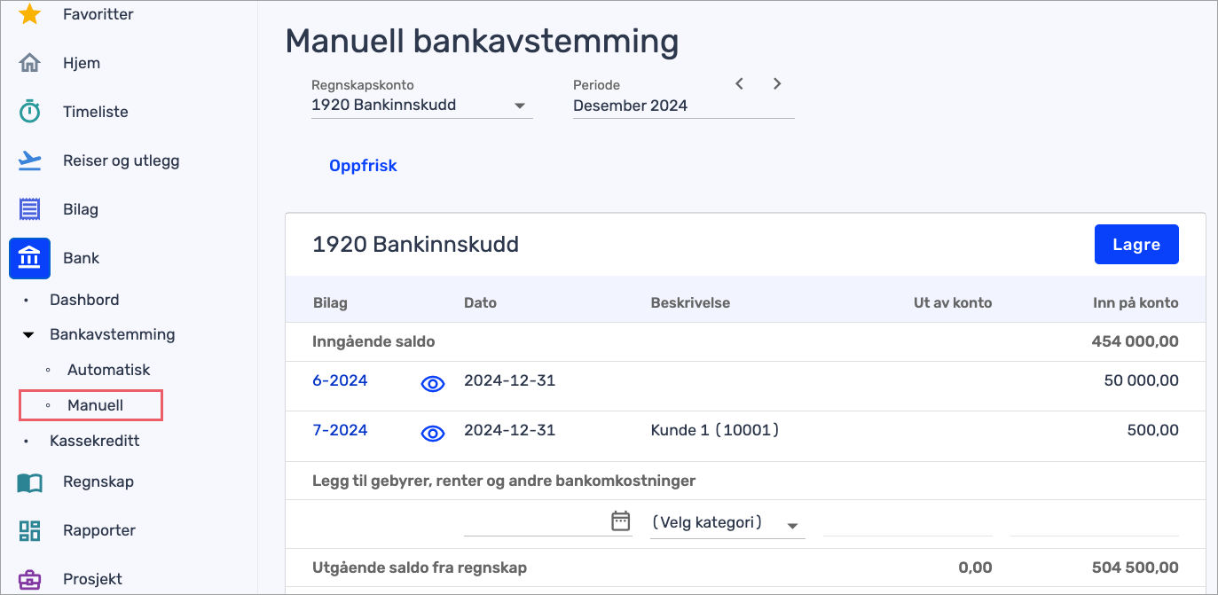
Task: Open Reiser og utlegg airplane icon
Action: click(29, 160)
